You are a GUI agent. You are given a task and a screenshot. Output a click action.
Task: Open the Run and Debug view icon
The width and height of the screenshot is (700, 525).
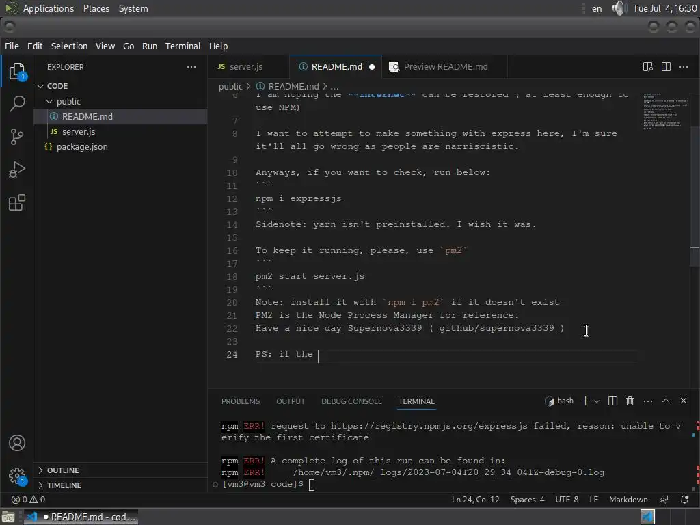(x=17, y=170)
